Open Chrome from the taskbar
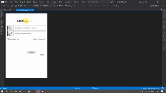Screen dimensions: 166x93 coord(20,91)
